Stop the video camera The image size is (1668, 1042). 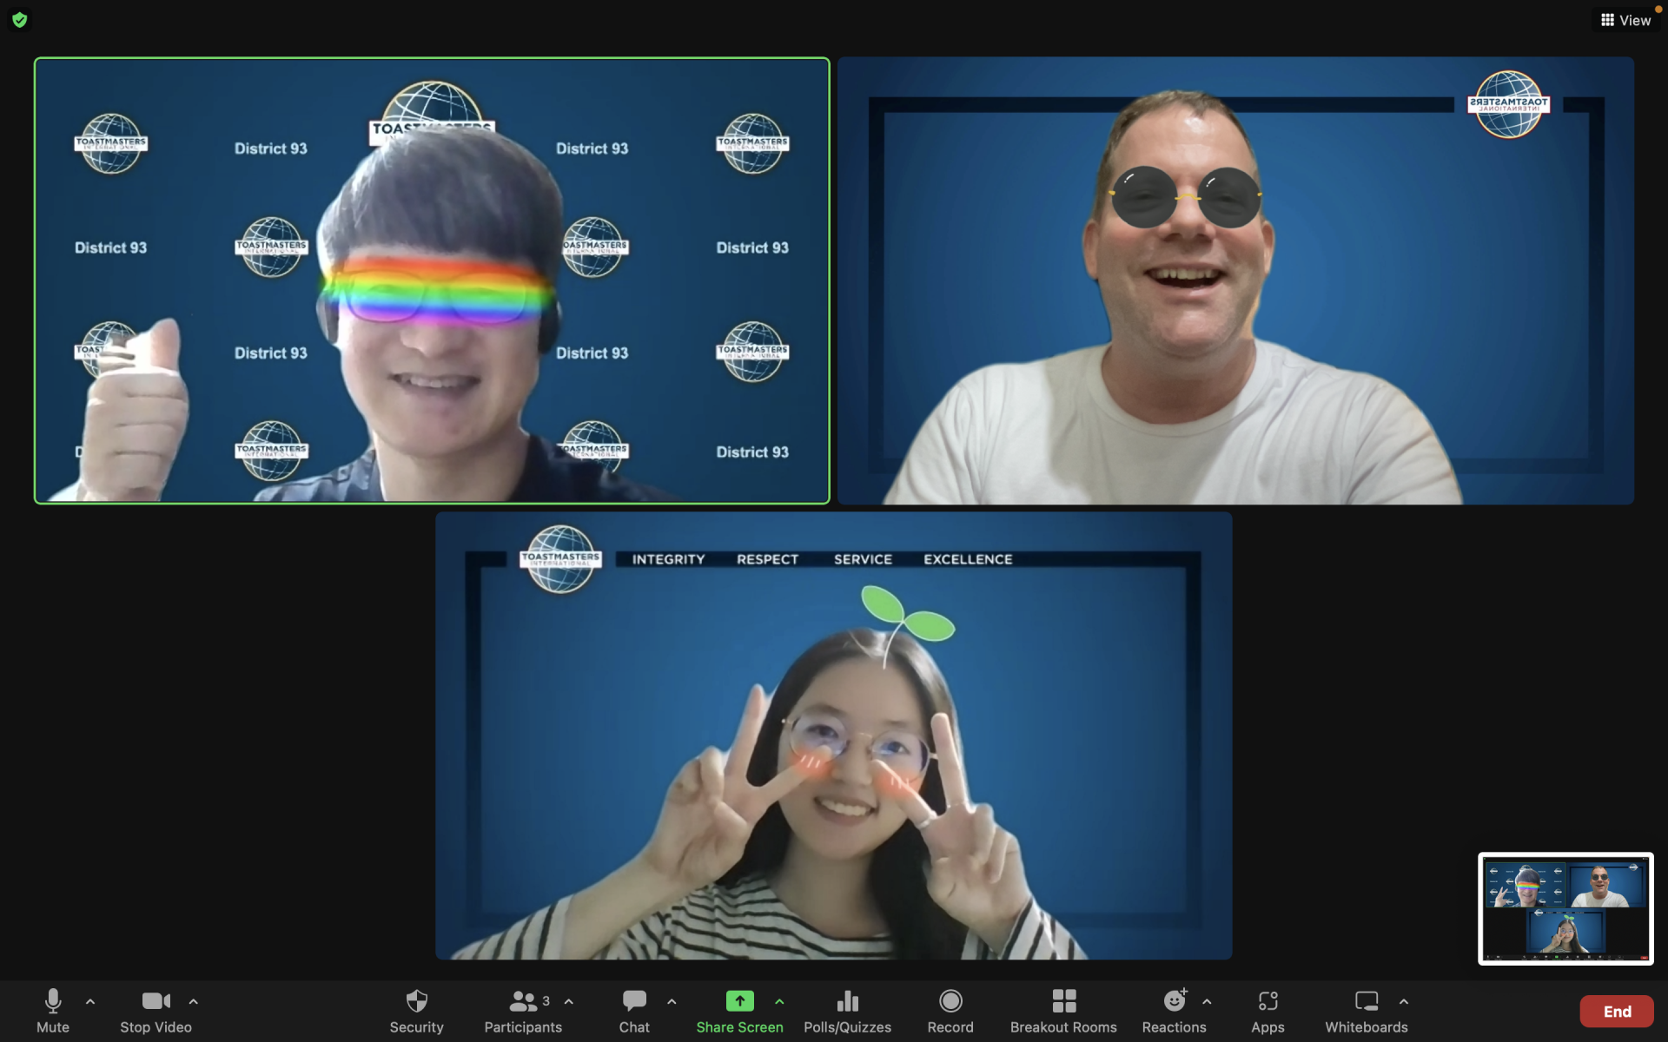pyautogui.click(x=156, y=1012)
